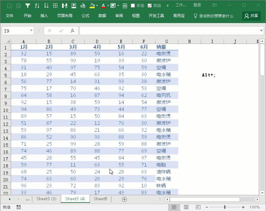Switch to Page Break Preview icon

point(198,207)
